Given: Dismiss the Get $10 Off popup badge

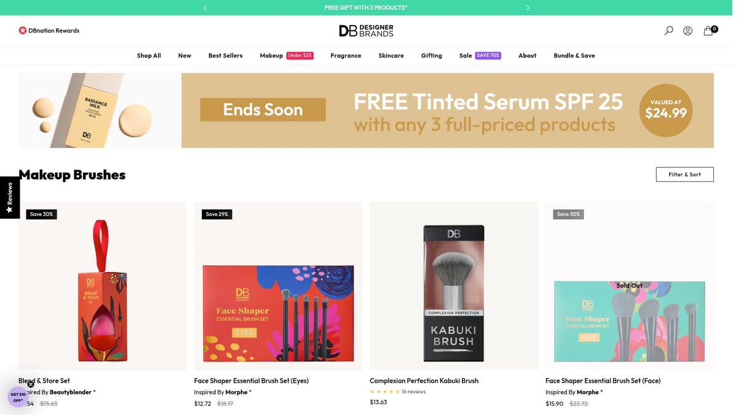Looking at the screenshot, I should pyautogui.click(x=31, y=384).
